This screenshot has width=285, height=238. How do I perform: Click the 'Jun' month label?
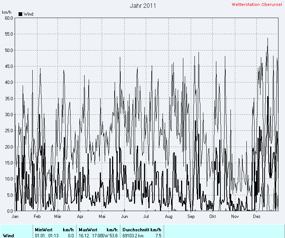124,216
